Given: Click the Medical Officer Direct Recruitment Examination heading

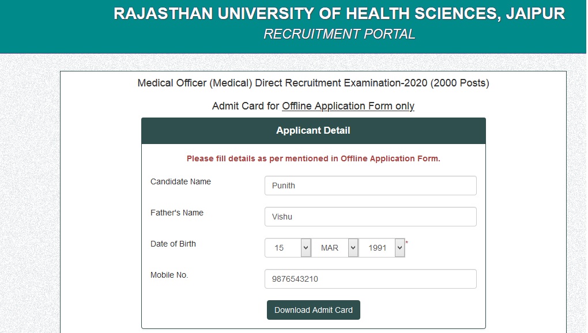Looking at the screenshot, I should point(314,83).
